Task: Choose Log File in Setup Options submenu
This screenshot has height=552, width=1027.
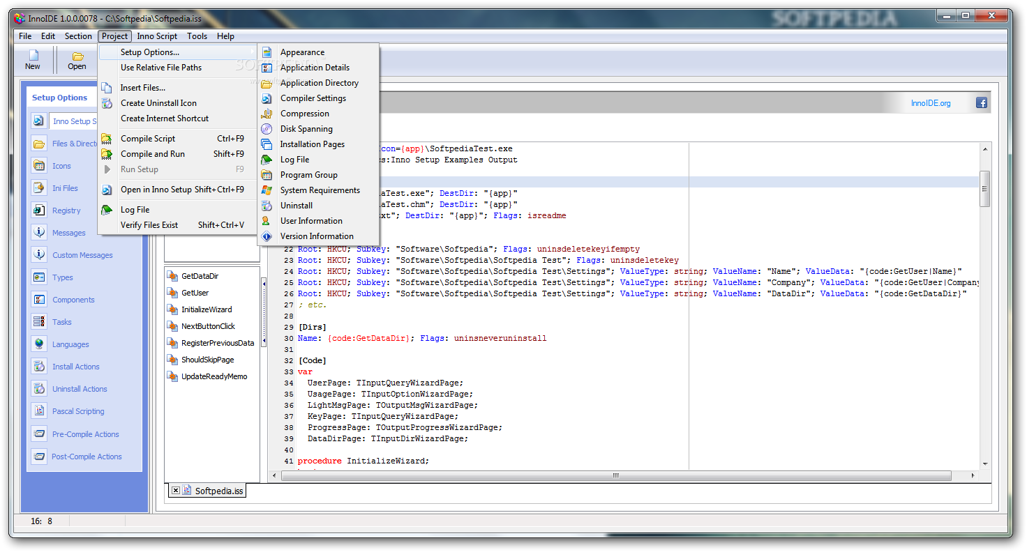Action: (x=319, y=160)
